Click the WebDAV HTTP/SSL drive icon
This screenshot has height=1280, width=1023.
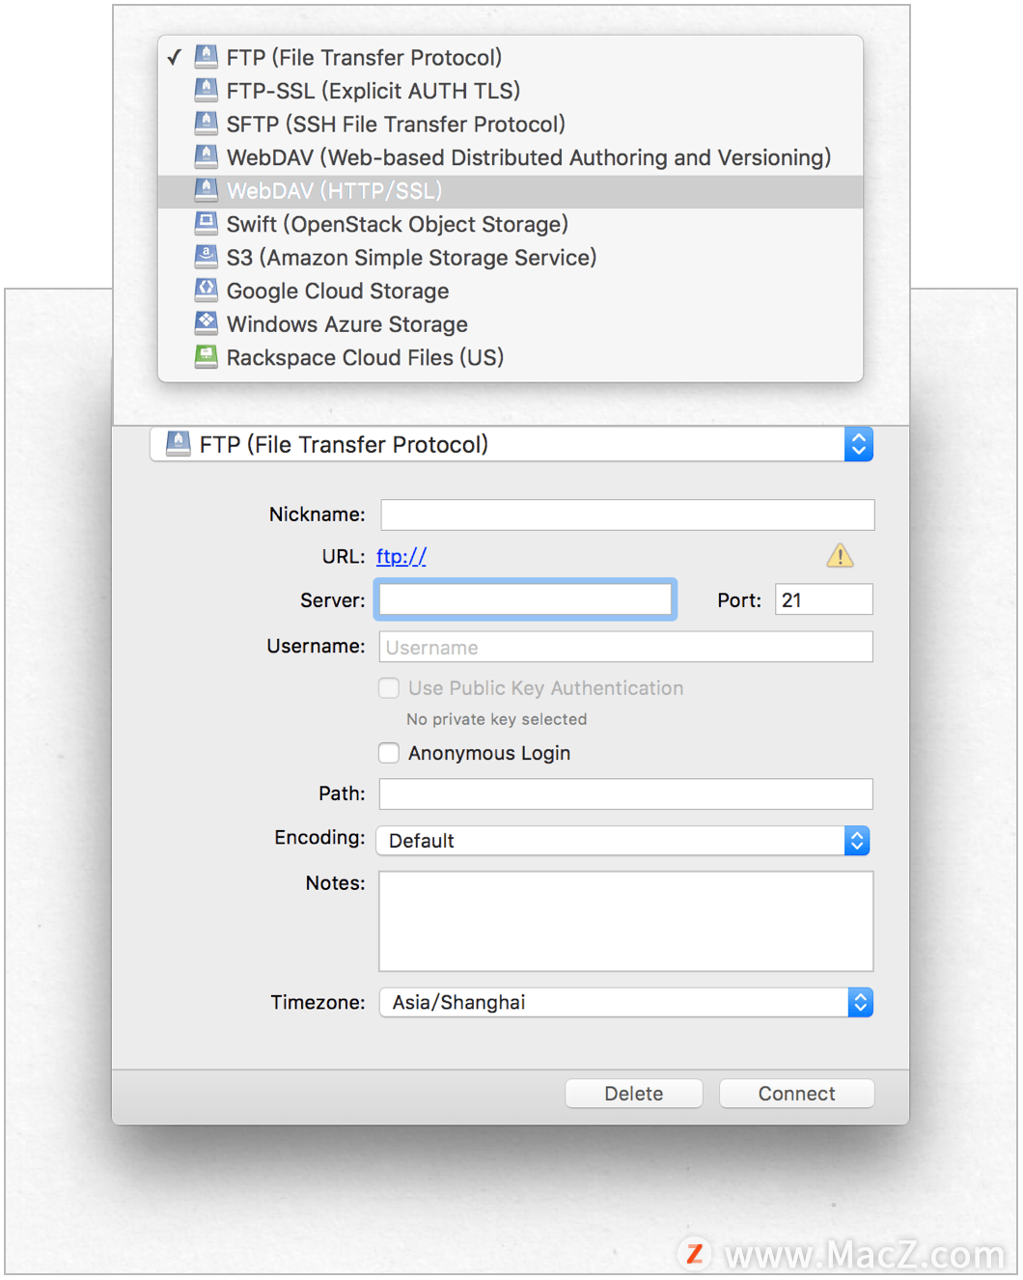pyautogui.click(x=206, y=190)
